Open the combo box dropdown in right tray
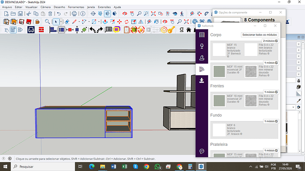 click(293, 107)
